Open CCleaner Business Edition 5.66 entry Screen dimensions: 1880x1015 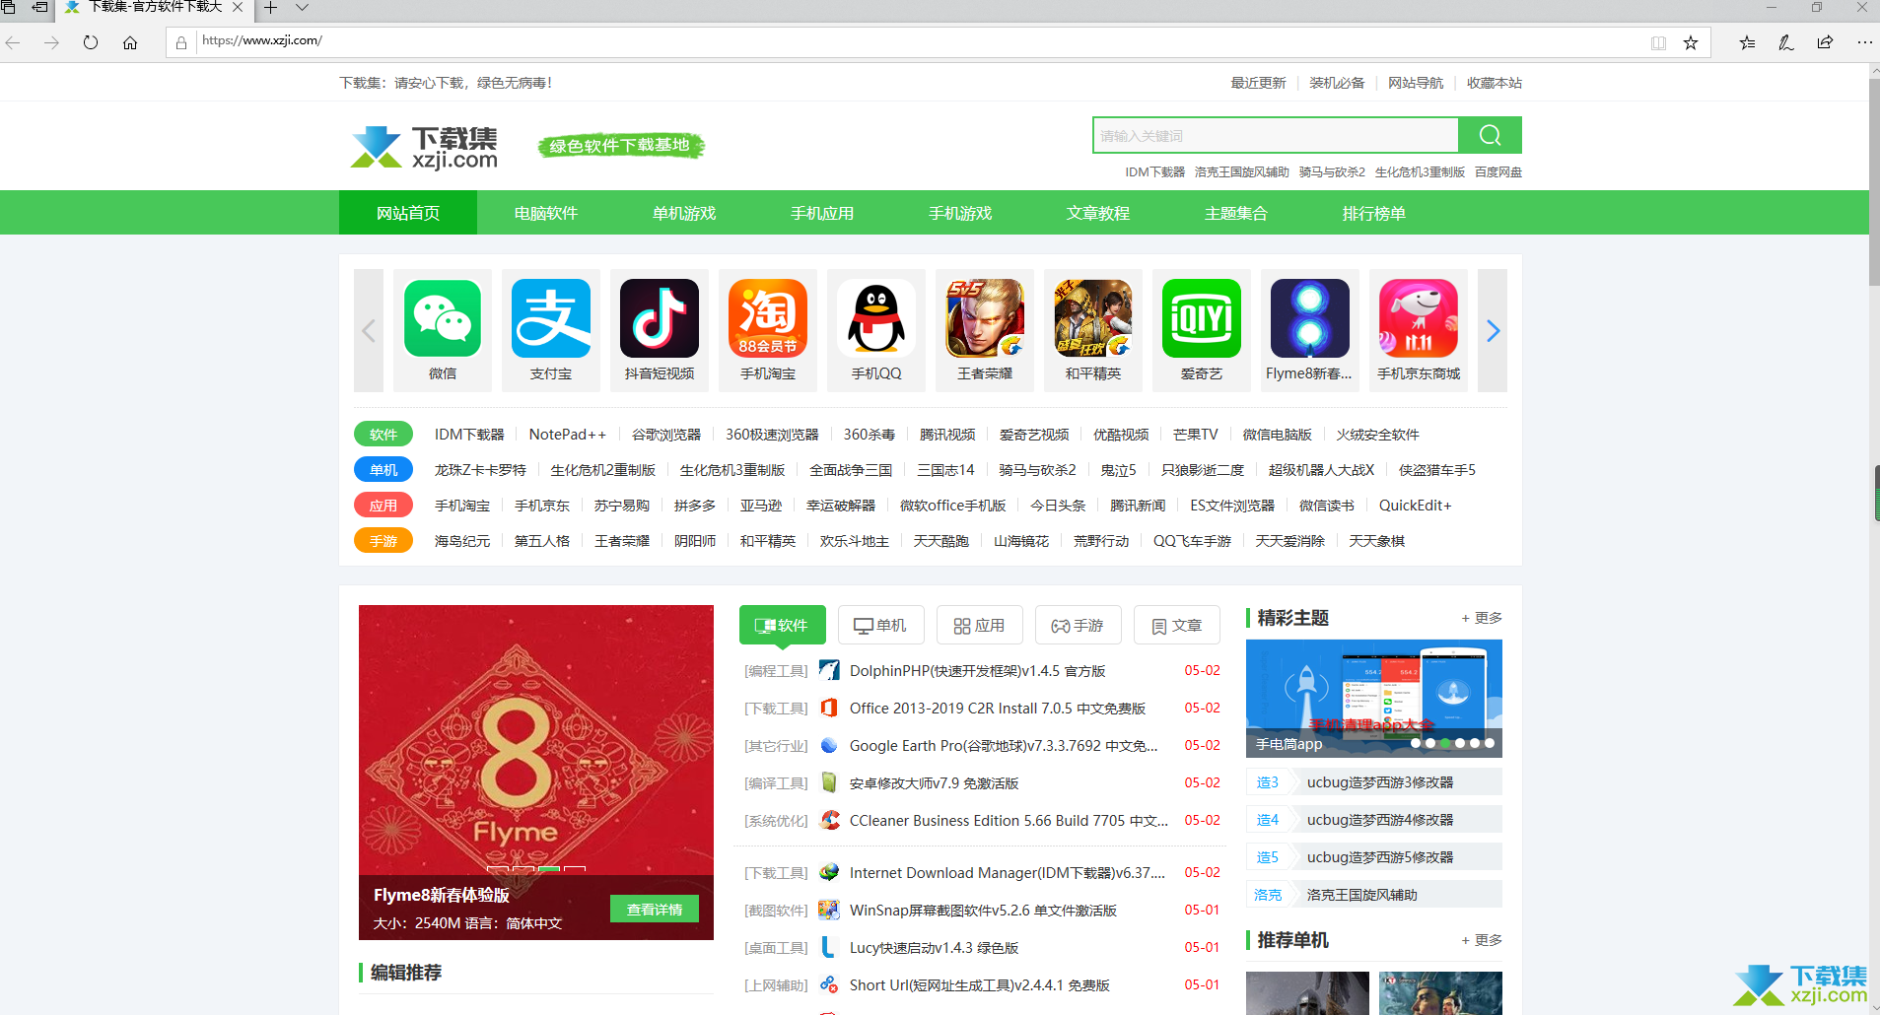pos(1009,821)
